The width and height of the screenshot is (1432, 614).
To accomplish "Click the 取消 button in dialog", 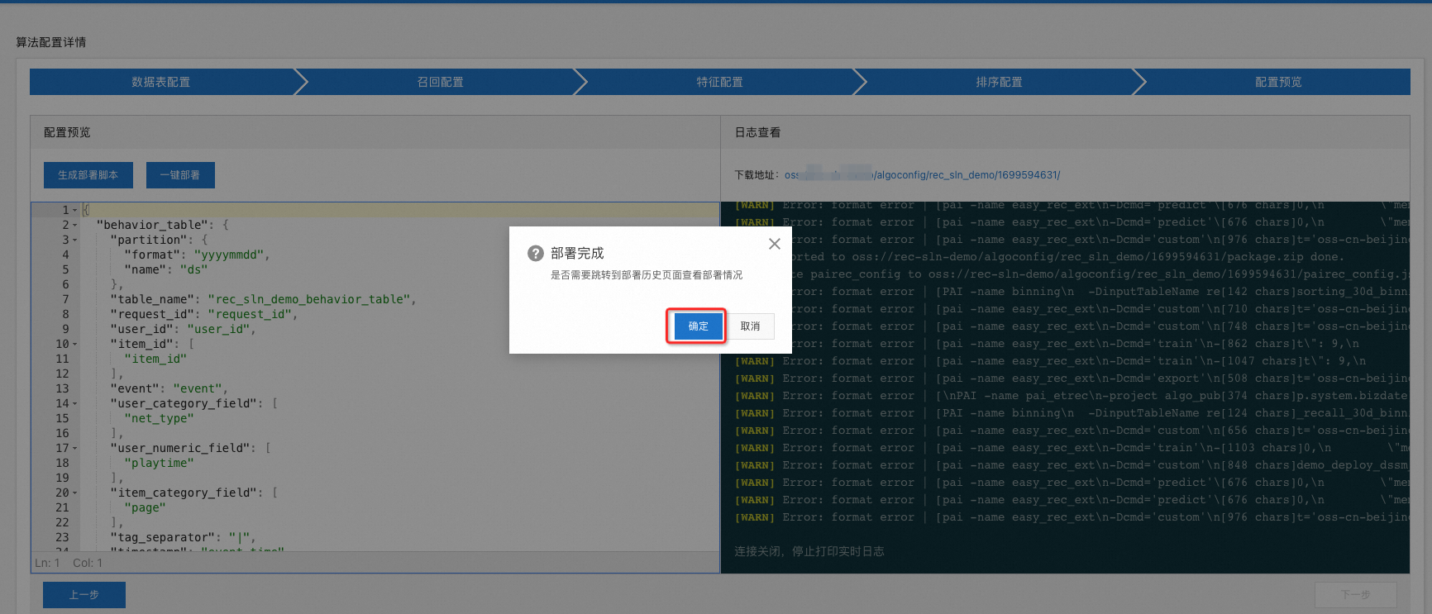I will (750, 326).
